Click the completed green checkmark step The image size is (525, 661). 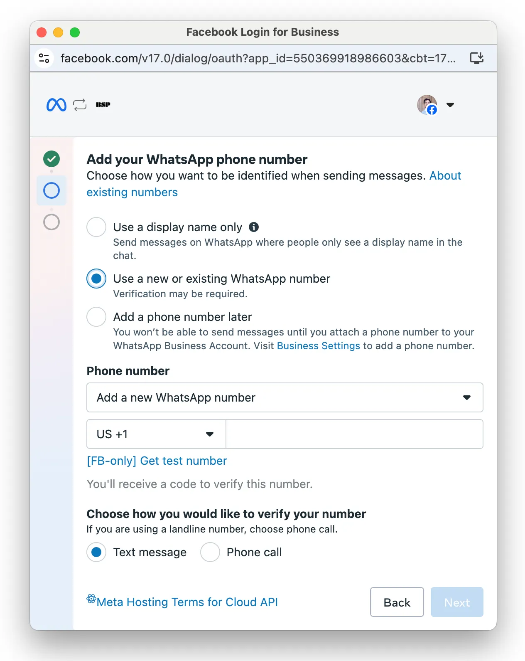(52, 159)
